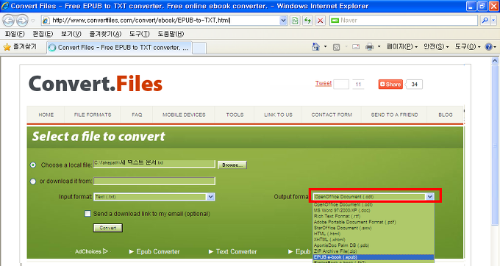
Task: Choose EPUB e-book (.epub) option
Action: pos(374,257)
